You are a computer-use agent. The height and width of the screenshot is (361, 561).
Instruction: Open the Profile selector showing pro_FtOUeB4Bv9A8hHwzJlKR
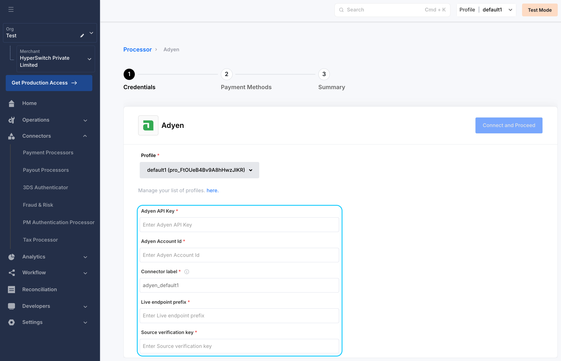coord(199,170)
